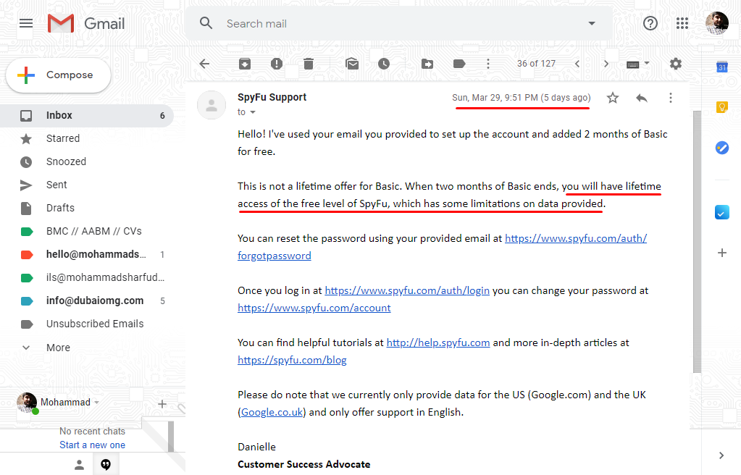Go to newer email arrow
The width and height of the screenshot is (741, 475).
coord(577,64)
